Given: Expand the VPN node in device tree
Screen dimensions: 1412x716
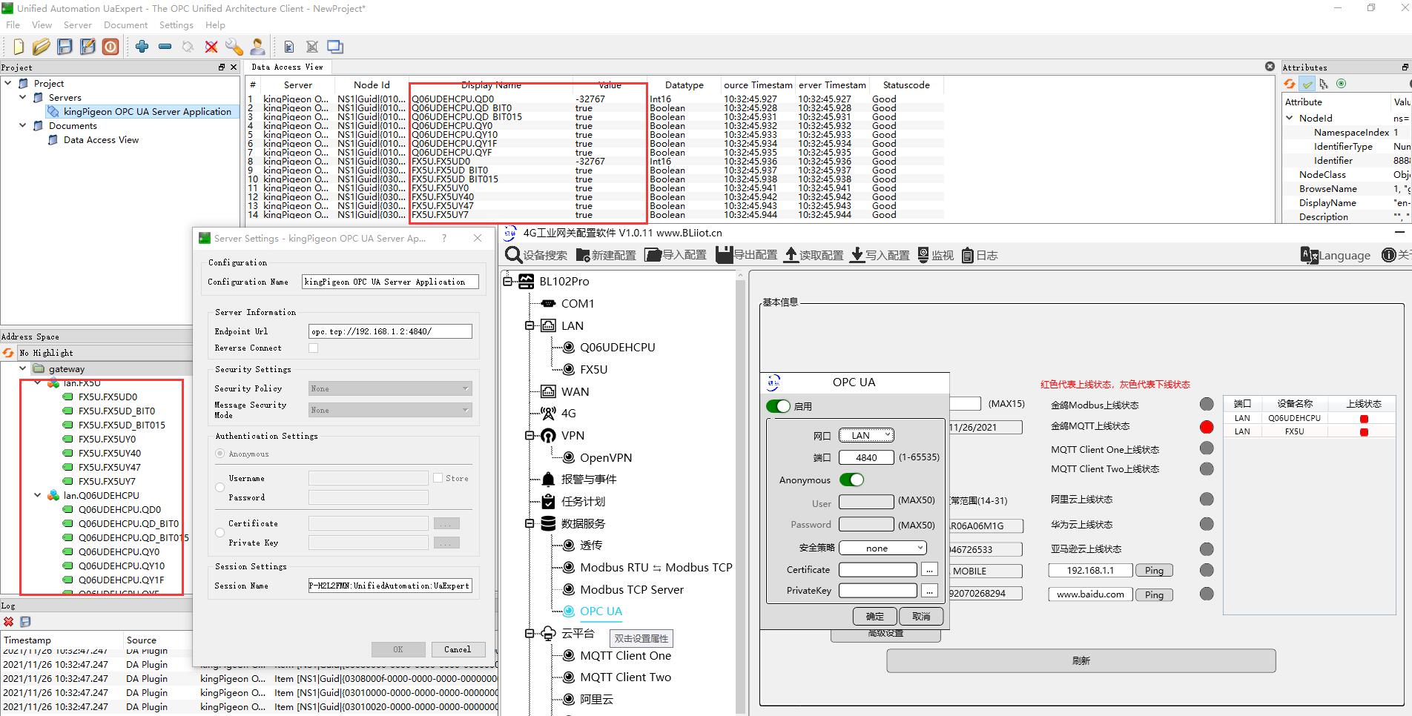Looking at the screenshot, I should point(531,435).
